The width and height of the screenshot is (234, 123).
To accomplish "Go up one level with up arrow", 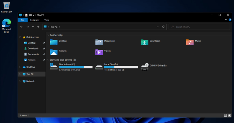I will click(x=38, y=27).
